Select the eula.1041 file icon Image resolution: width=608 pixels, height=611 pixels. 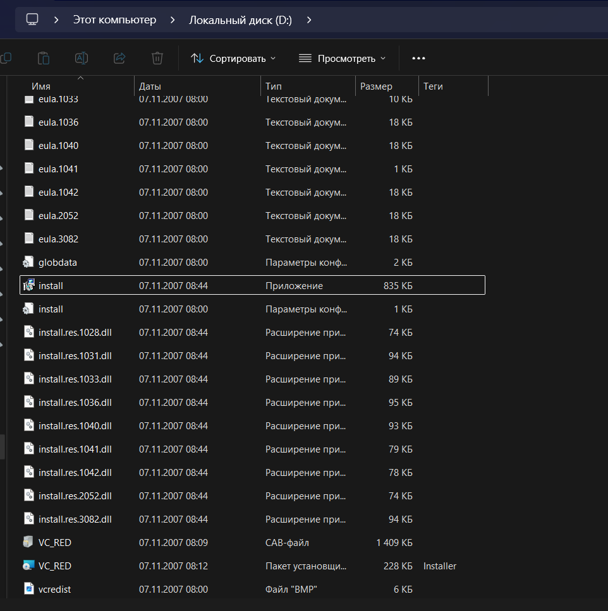[x=29, y=169]
